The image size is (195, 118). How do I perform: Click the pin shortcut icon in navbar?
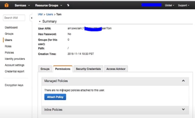(x=68, y=5)
